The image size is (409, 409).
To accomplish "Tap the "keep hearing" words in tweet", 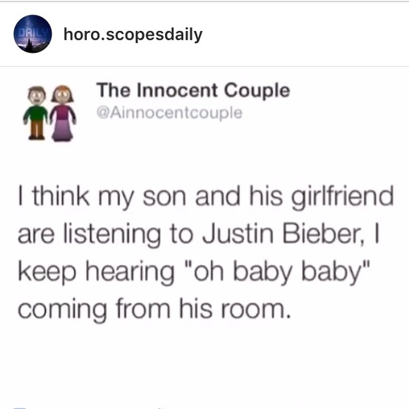I will pos(96,273).
